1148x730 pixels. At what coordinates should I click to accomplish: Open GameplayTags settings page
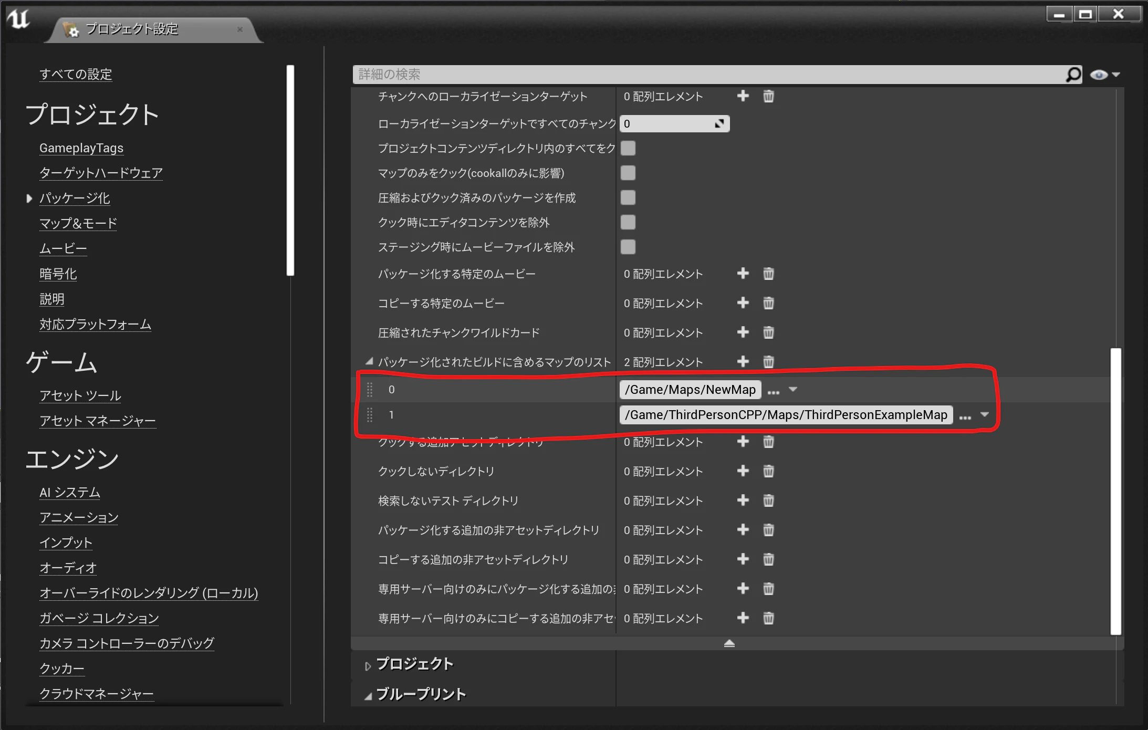(x=81, y=148)
